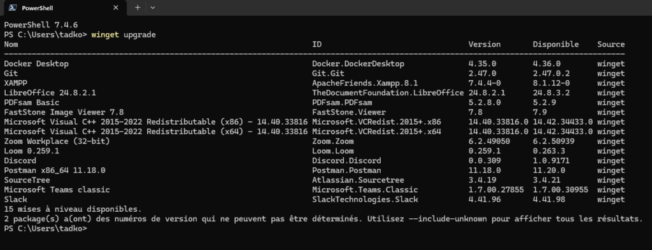Click the Nom column header
652x250 pixels.
11,45
